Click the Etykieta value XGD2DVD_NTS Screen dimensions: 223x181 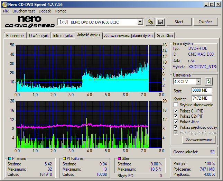point(202,67)
